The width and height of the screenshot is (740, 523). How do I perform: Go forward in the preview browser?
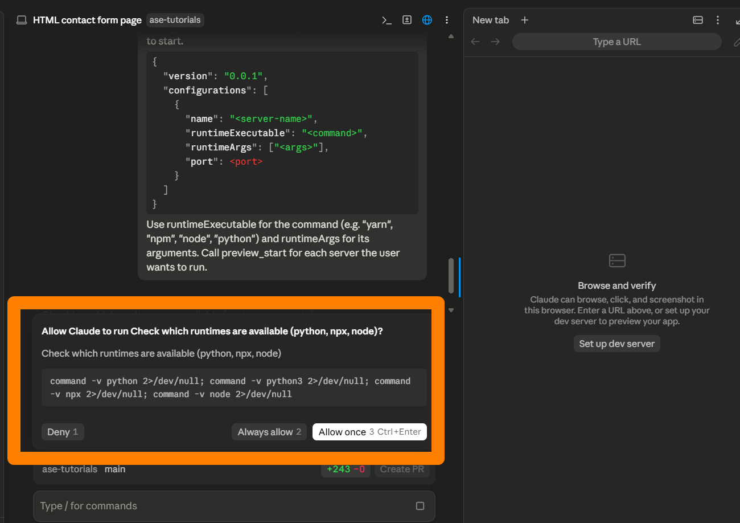(495, 42)
